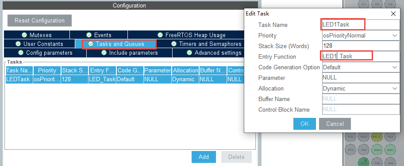Click the green ANA0 pin
This screenshot has width=404, height=166.
point(377,150)
